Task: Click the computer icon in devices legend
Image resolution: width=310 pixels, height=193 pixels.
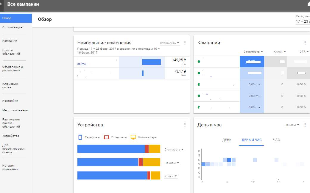Action: (133, 137)
